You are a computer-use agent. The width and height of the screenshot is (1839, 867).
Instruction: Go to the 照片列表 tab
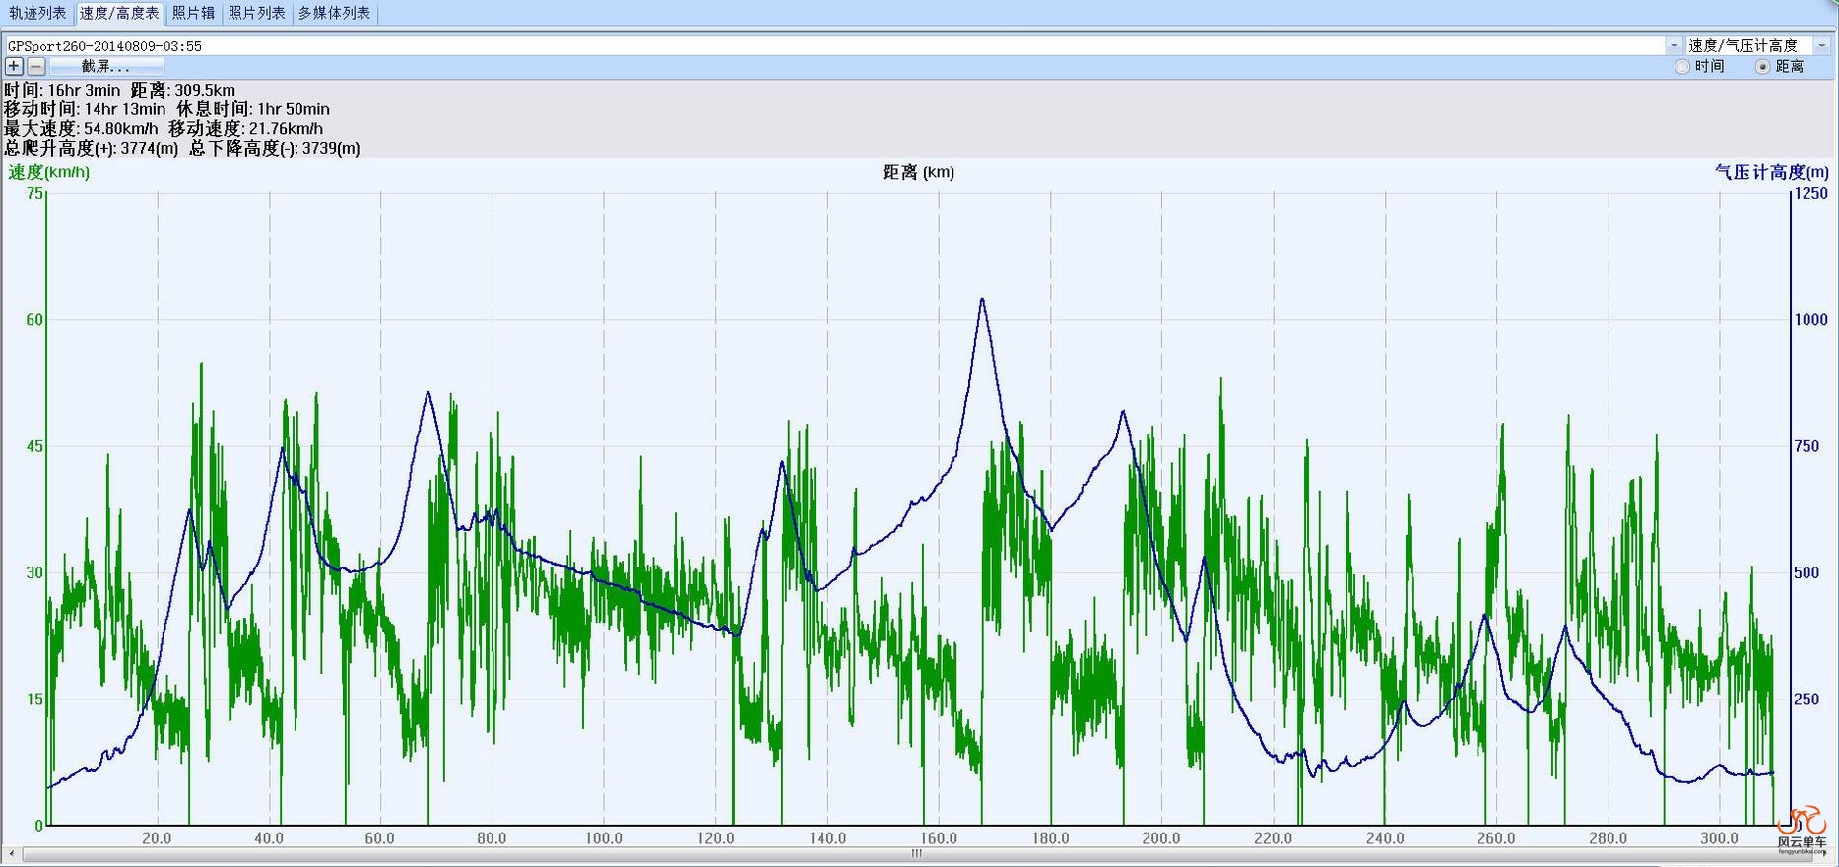pos(256,13)
